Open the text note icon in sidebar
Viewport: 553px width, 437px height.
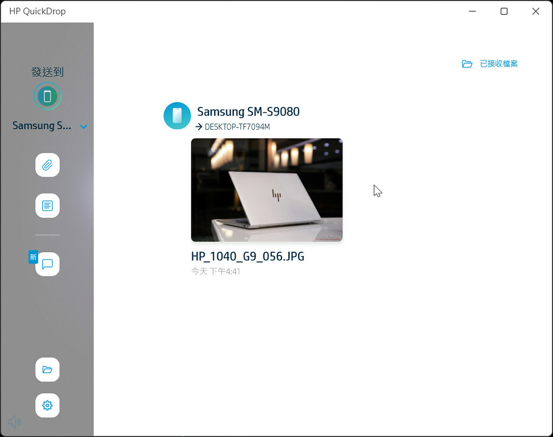(48, 206)
